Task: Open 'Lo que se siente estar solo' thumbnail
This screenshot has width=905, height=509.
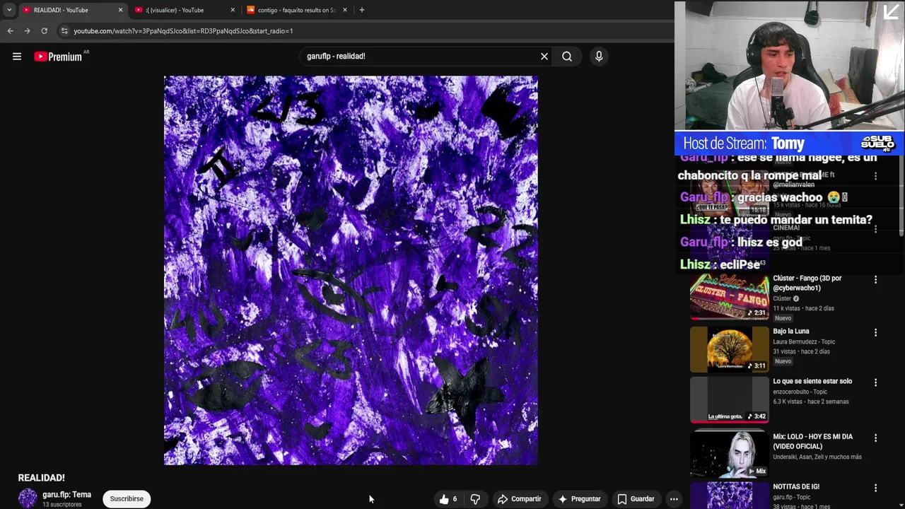Action: [730, 399]
